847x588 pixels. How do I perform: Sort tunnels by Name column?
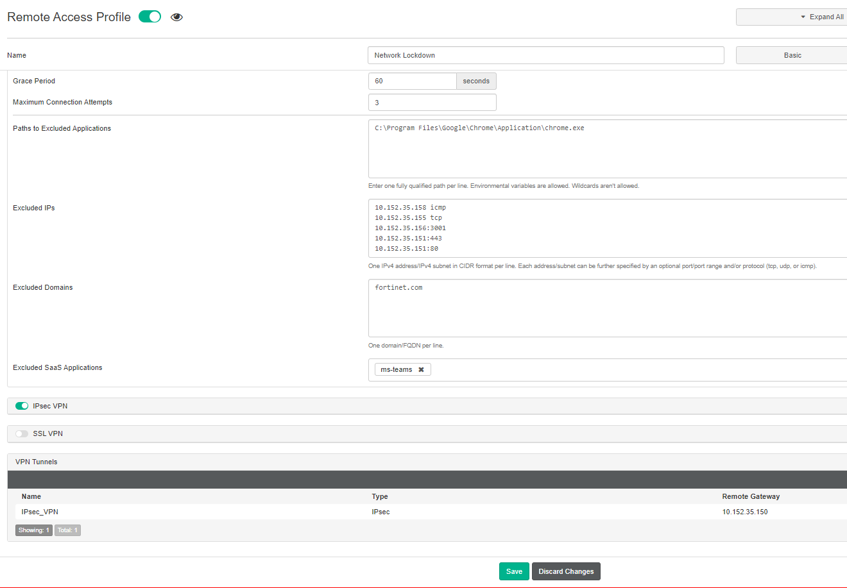(31, 496)
